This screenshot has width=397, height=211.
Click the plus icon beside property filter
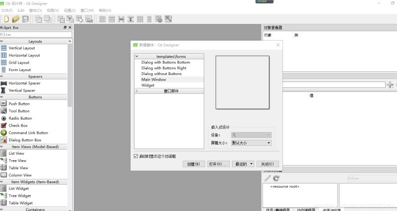point(390,84)
